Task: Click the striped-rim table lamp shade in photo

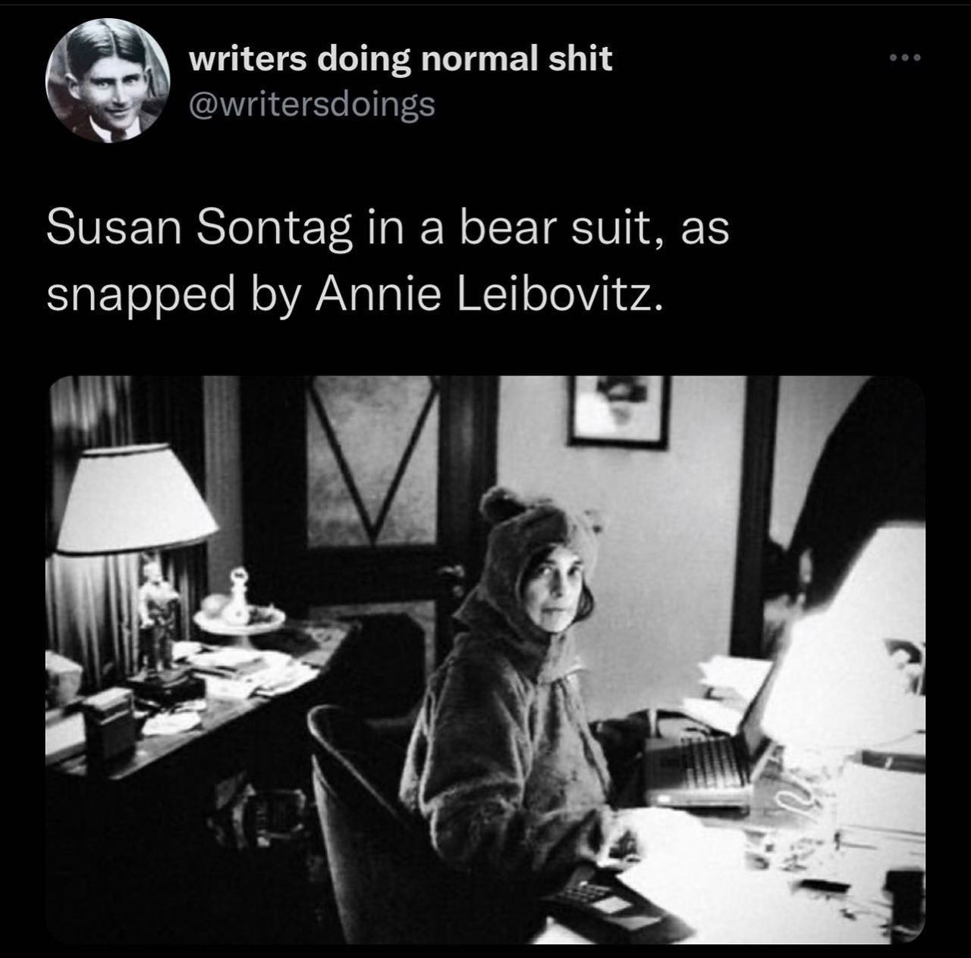Action: [x=135, y=496]
